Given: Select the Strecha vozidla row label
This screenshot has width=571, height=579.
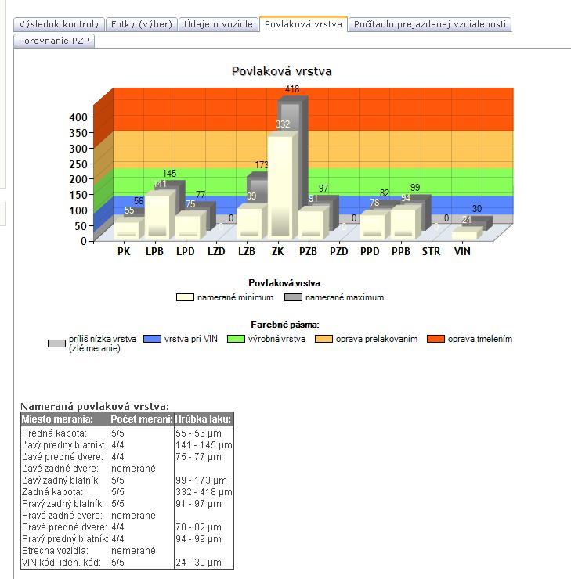Looking at the screenshot, I should point(55,551).
